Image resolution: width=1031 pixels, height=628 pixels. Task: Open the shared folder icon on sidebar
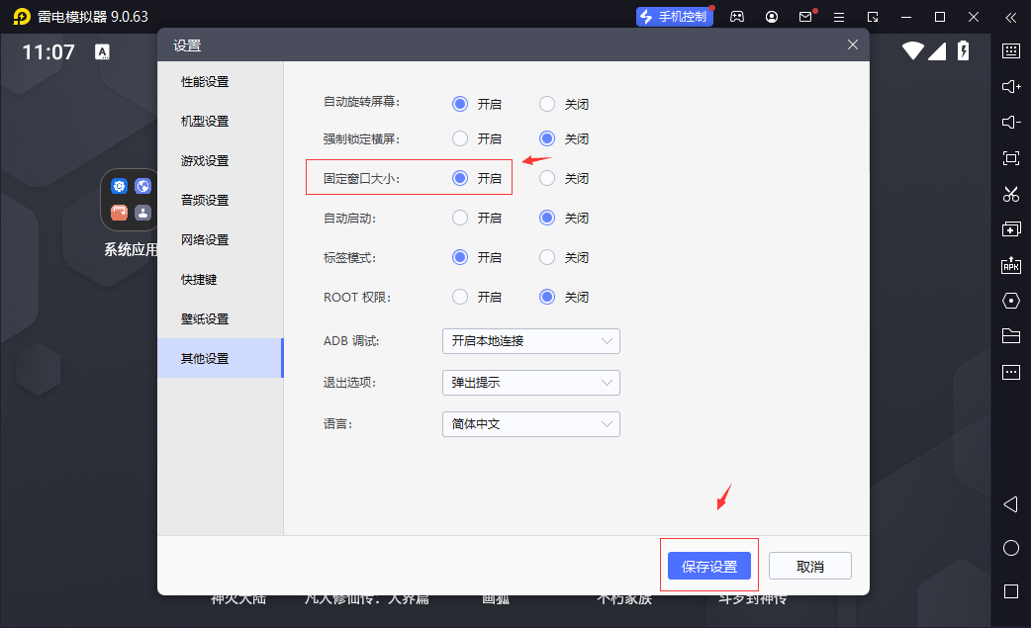click(1011, 335)
